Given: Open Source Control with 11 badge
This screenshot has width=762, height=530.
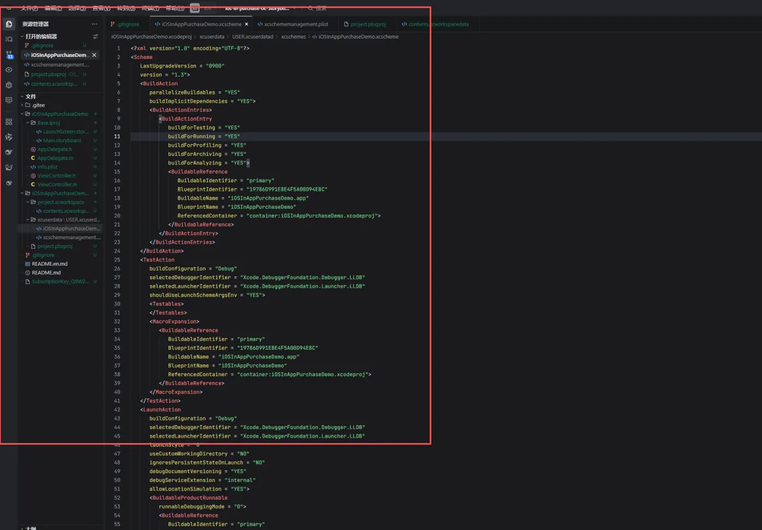Looking at the screenshot, I should [9, 54].
